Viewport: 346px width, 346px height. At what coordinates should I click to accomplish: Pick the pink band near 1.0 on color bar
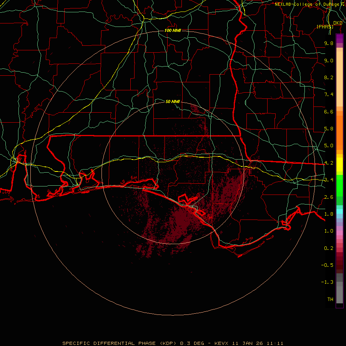coord(339,233)
